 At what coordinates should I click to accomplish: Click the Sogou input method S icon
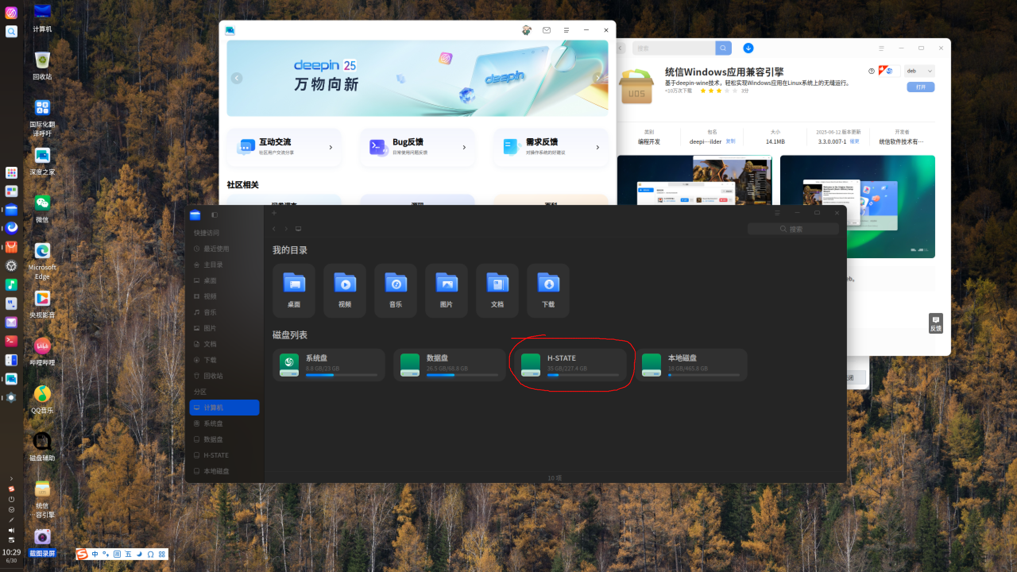(x=82, y=554)
